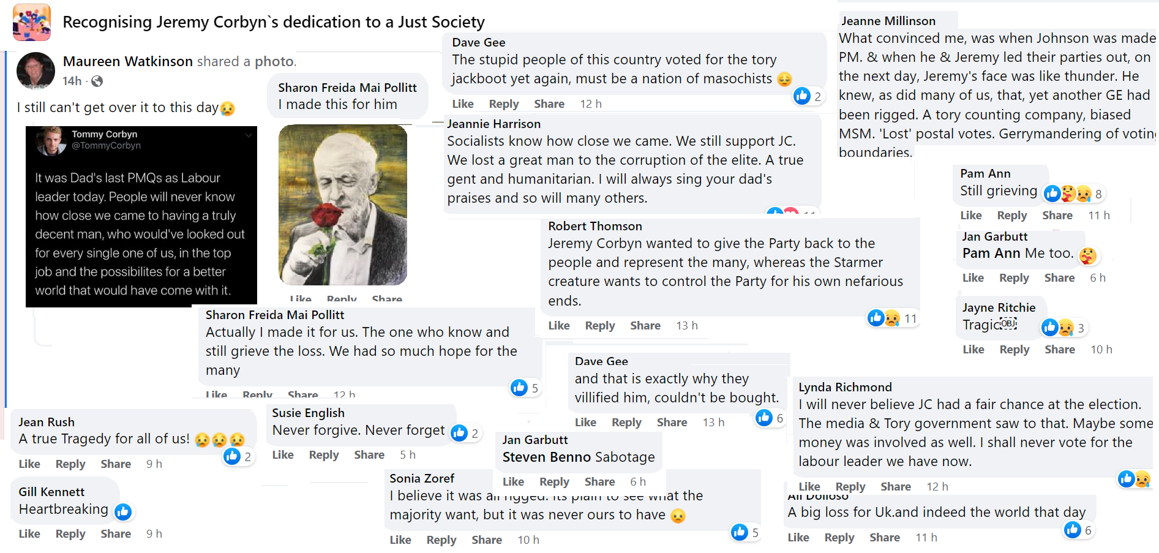
Task: Share Robert Thomson's comment
Action: coord(645,326)
